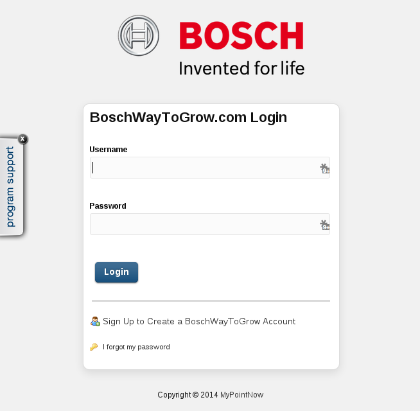This screenshot has height=411, width=420.
Task: Click the Copyright 2014 footer text
Action: click(188, 395)
